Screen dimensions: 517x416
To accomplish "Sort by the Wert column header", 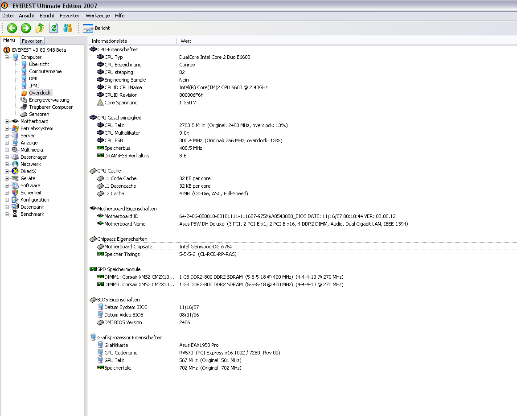I will [346, 41].
